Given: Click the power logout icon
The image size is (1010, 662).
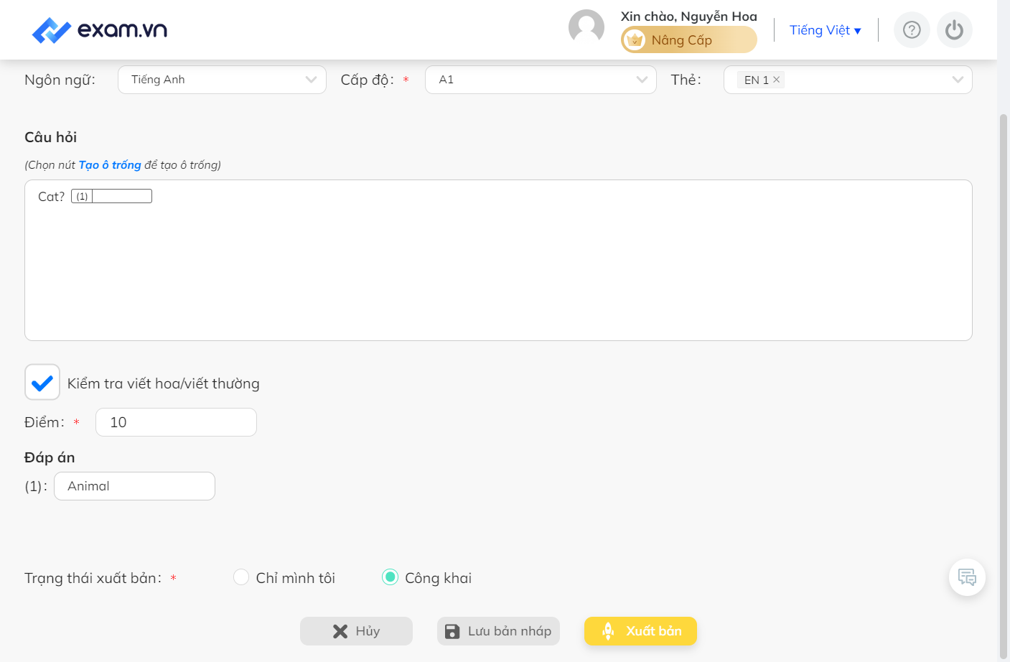Looking at the screenshot, I should (954, 30).
